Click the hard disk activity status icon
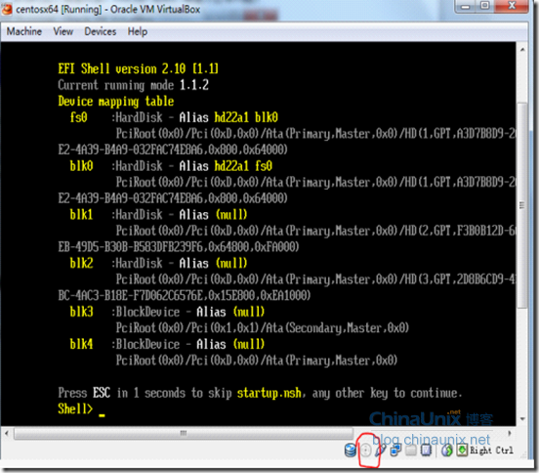The width and height of the screenshot is (539, 473). click(351, 450)
